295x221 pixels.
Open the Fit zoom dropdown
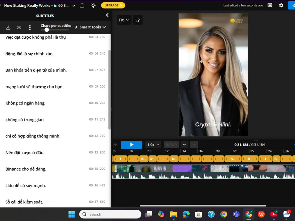tap(124, 20)
